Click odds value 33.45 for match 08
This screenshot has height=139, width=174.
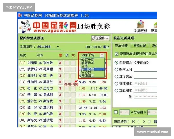(83, 108)
